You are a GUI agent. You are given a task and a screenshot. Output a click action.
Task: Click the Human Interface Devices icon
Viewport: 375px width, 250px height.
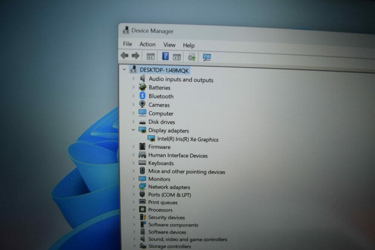[x=142, y=155]
